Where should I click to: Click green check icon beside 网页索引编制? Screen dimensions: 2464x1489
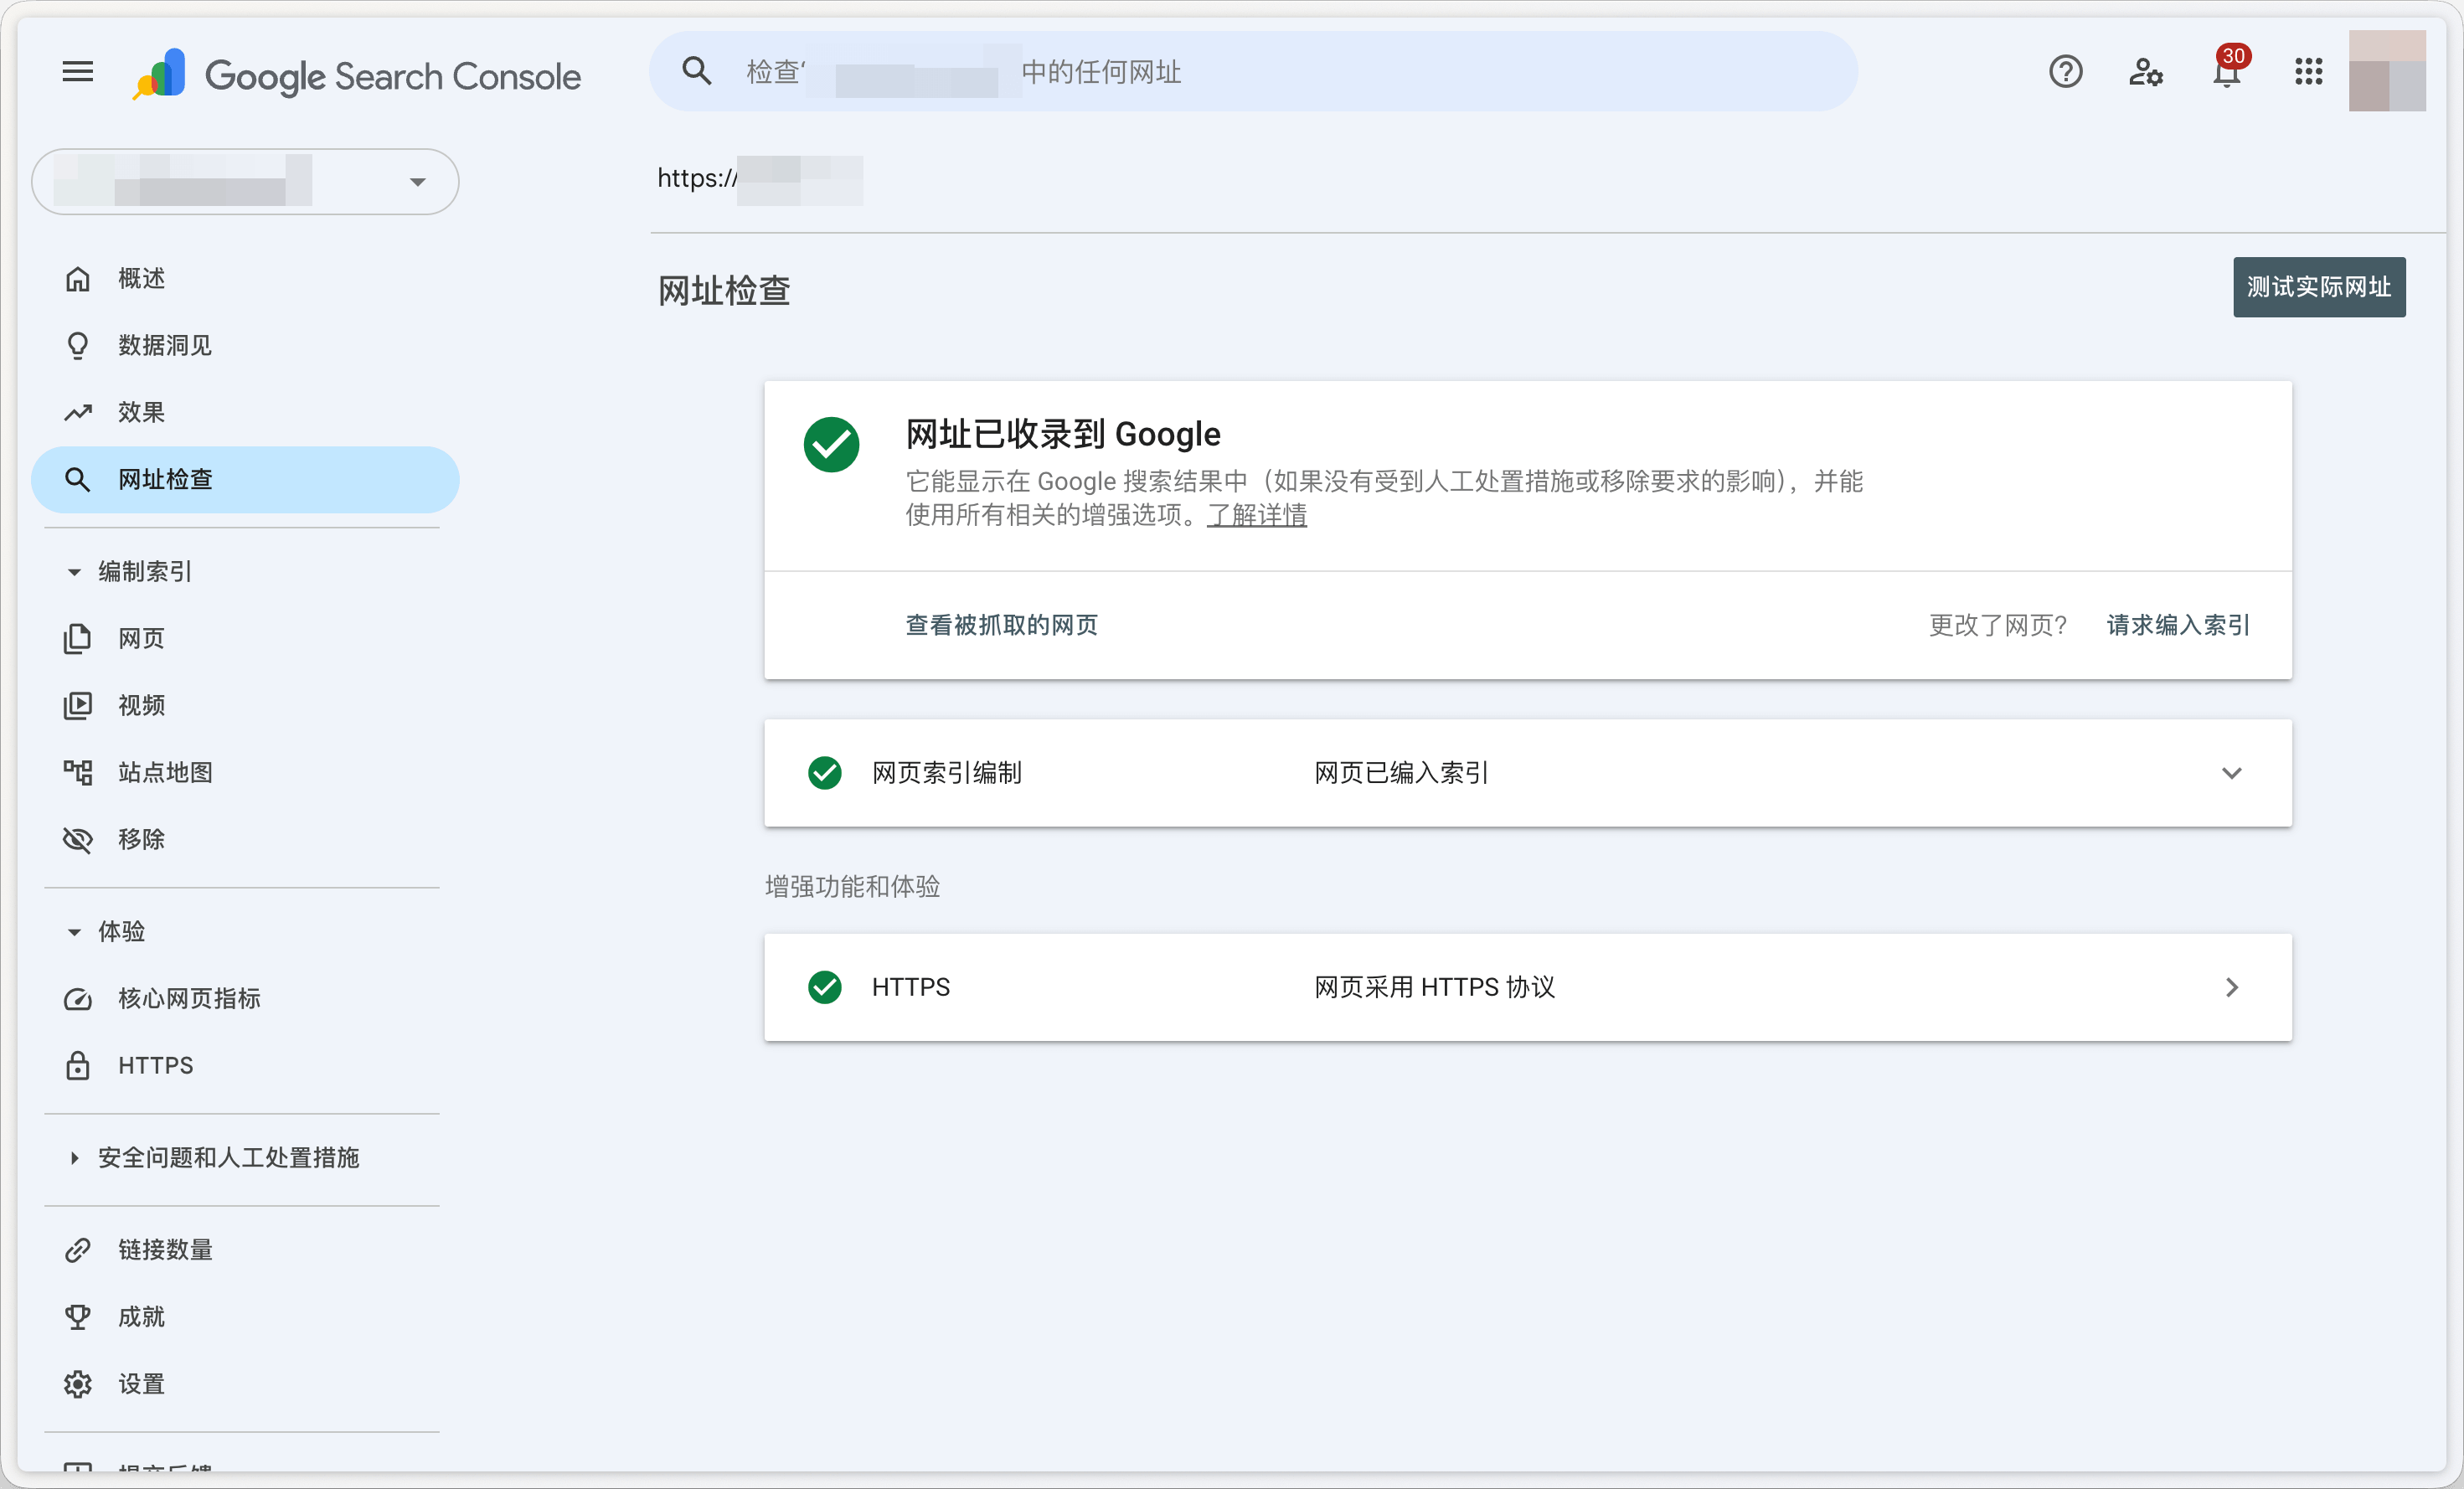[x=824, y=773]
